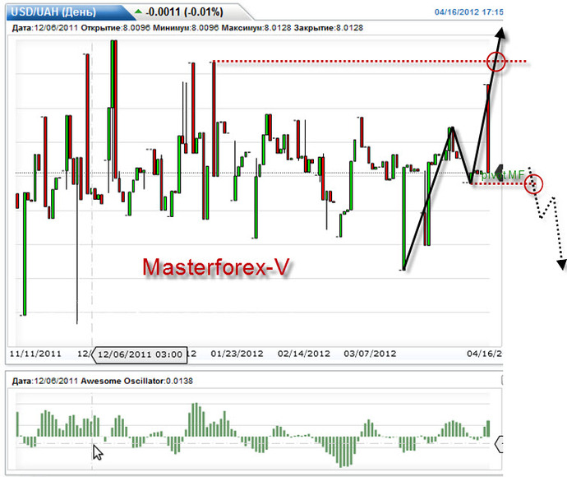Click the Дата:12/06/2011 label above chart
The height and width of the screenshot is (477, 567).
click(x=45, y=28)
